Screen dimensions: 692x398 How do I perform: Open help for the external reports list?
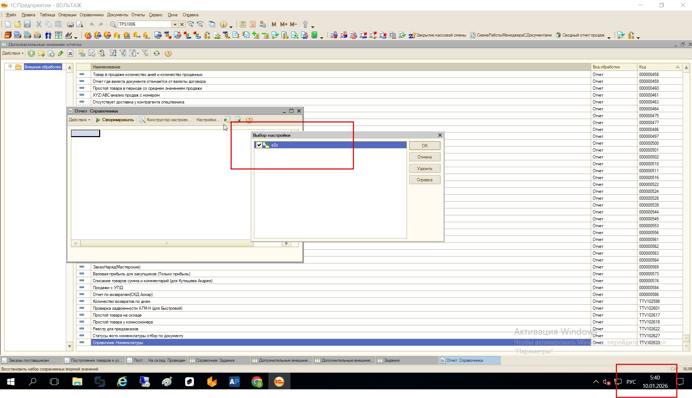(168, 53)
